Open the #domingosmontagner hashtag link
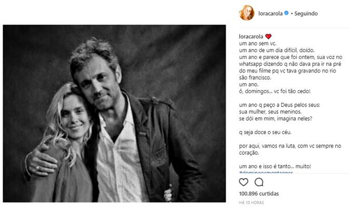Image resolution: width=349 pixels, height=207 pixels. (x=265, y=172)
